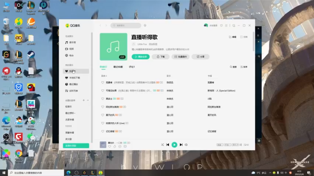Like the song 给喜欢的人听 (Live) with its heart

pos(102,123)
